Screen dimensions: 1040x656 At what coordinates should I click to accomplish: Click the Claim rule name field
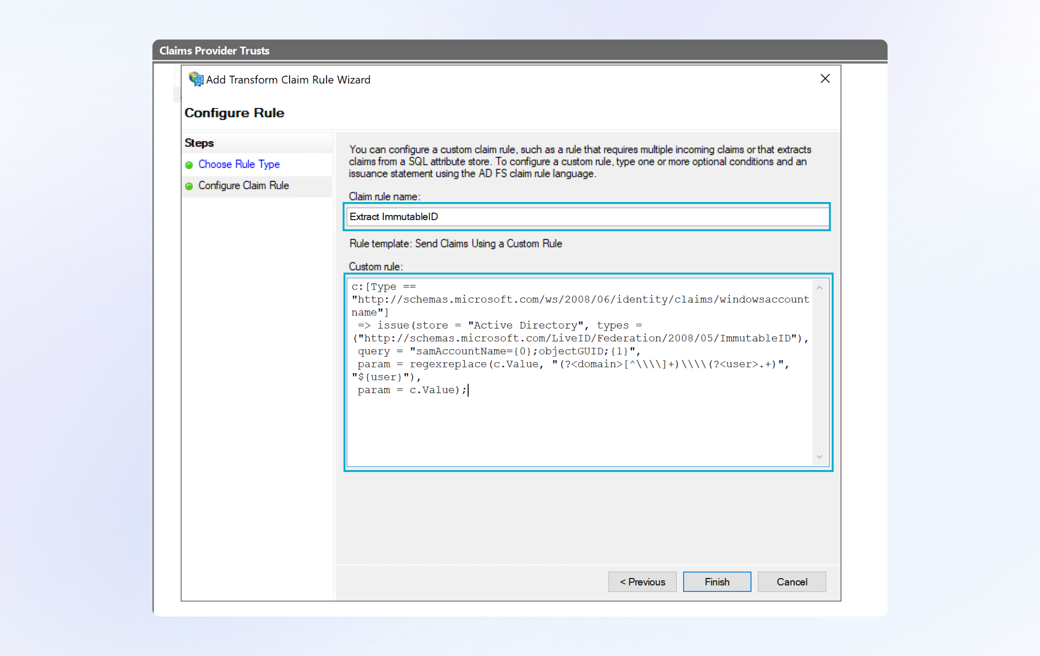coord(587,217)
